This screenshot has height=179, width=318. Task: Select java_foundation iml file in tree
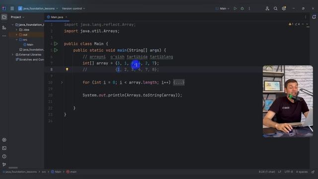click(31, 50)
